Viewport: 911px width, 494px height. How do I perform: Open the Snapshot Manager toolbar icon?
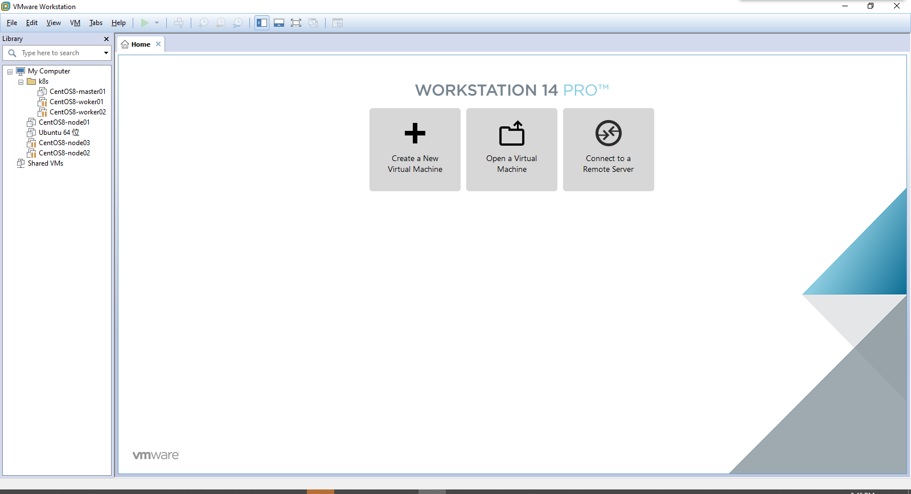237,23
